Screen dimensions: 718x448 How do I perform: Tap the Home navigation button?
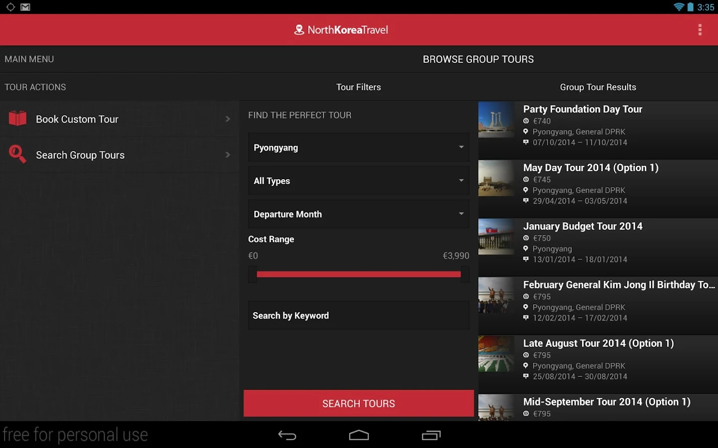(x=359, y=435)
